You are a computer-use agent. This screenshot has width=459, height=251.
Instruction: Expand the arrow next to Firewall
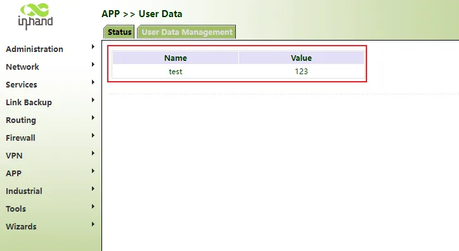[93, 136]
